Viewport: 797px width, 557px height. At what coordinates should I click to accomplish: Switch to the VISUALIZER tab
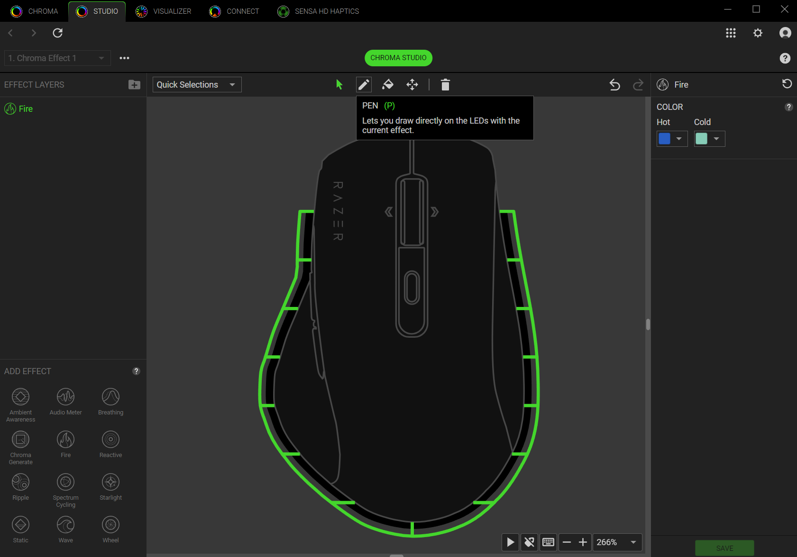(164, 11)
